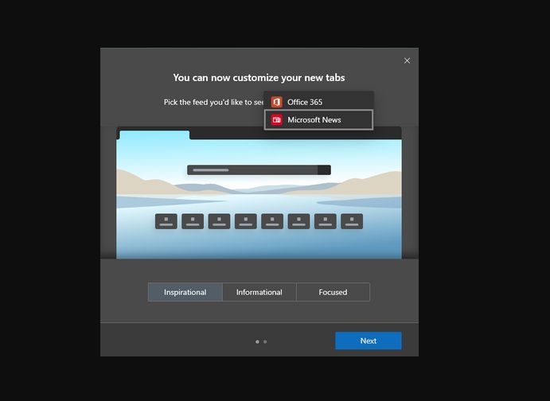Click the Office 365 logo icon
The image size is (550, 401).
277,102
